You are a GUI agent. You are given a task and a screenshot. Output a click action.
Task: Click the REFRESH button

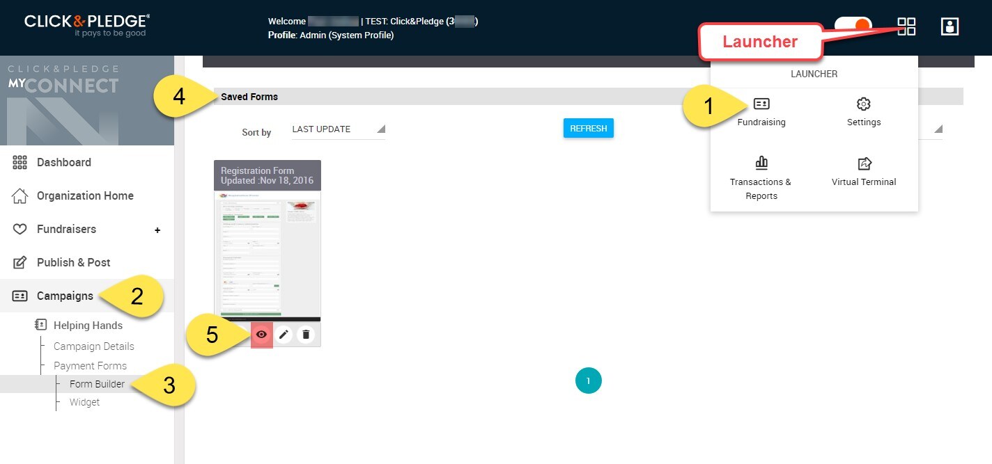589,129
